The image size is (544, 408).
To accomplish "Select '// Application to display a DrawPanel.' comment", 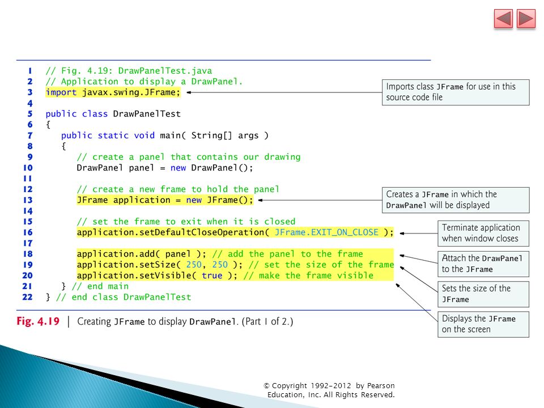I will 144,82.
